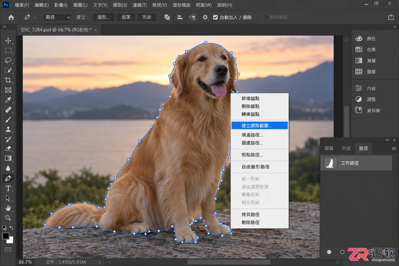Screen dimensions: 399x266
Task: Select the Move tool
Action: pos(8,41)
